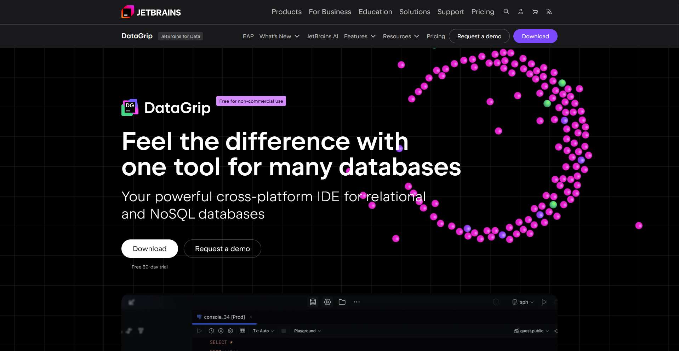The image size is (679, 351).
Task: Open the Products menu
Action: tap(286, 12)
